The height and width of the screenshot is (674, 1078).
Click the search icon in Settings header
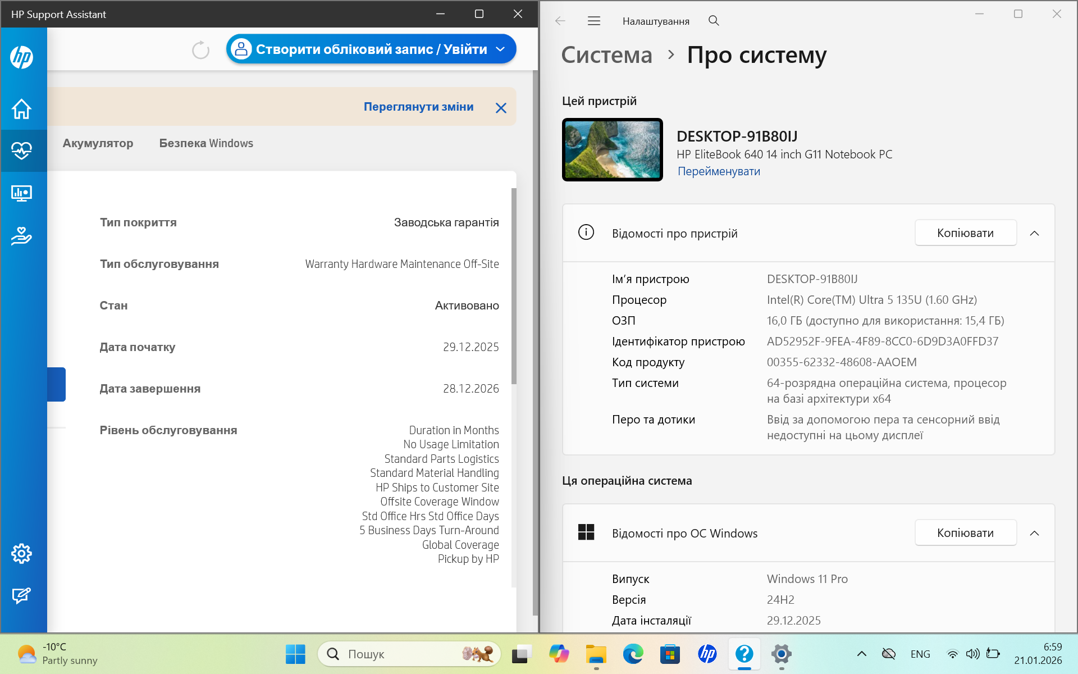tap(714, 21)
